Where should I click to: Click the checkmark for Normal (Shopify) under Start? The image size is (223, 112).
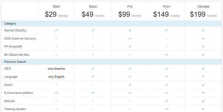pos(56,30)
